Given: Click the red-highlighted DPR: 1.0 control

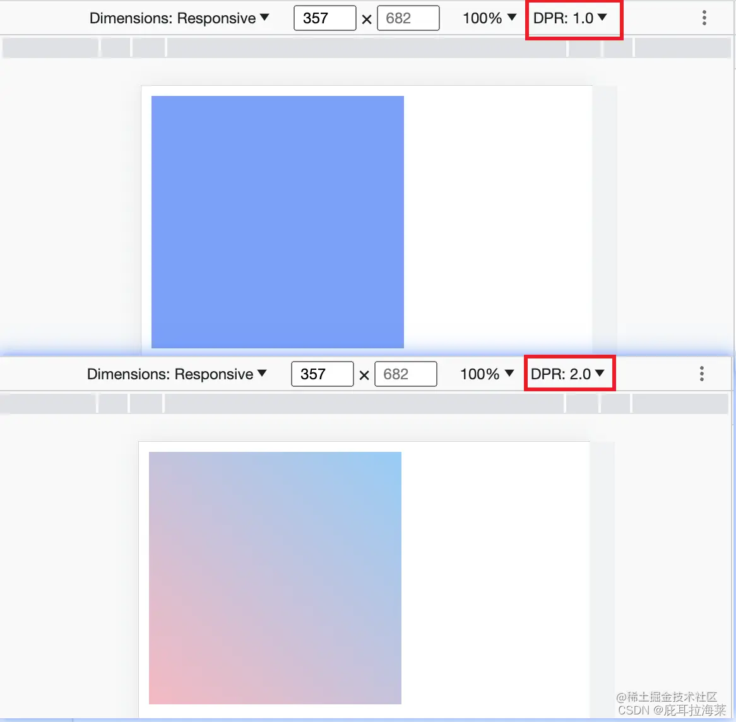Looking at the screenshot, I should (x=571, y=18).
